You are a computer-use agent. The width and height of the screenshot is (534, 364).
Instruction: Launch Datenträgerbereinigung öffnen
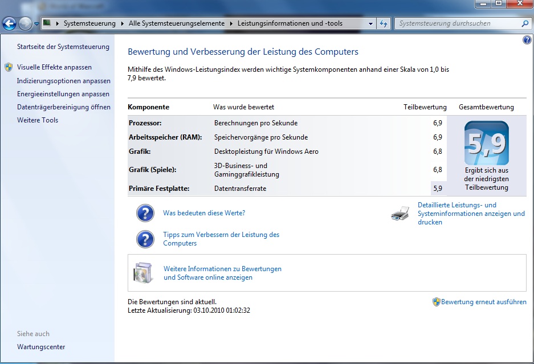click(x=64, y=107)
